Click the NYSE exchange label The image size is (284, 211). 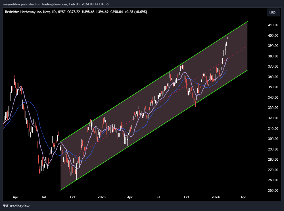tap(62, 12)
